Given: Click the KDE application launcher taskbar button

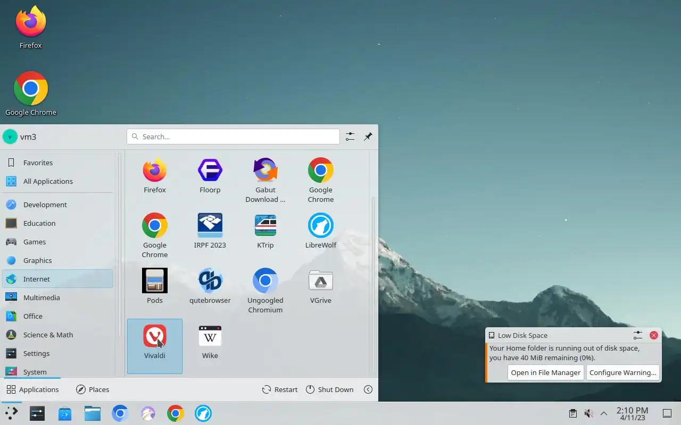Looking at the screenshot, I should point(11,413).
